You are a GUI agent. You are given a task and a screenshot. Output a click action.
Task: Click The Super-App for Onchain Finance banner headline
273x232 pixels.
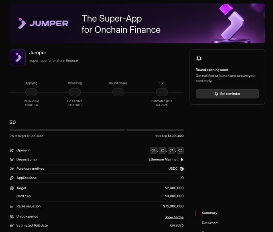[121, 24]
